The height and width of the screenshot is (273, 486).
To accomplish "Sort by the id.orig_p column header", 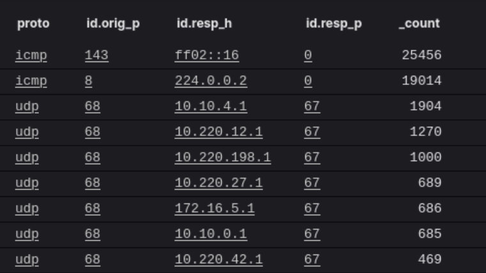I will [113, 24].
